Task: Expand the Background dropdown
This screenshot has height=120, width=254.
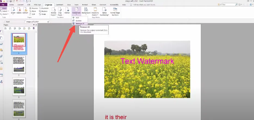Action: click(x=86, y=11)
